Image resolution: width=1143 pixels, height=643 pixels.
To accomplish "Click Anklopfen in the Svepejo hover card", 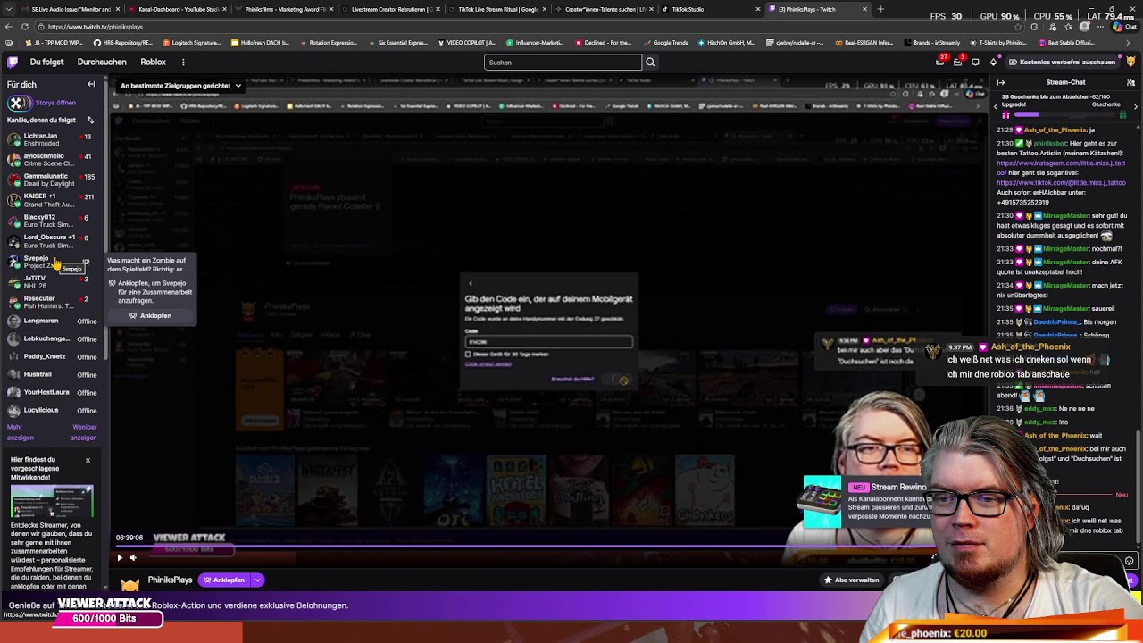I will click(150, 315).
